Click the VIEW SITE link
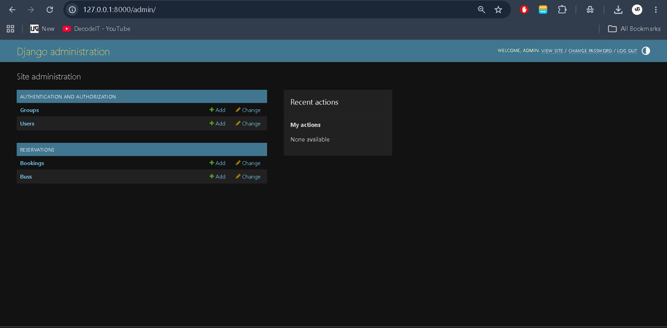The width and height of the screenshot is (667, 328). (552, 51)
